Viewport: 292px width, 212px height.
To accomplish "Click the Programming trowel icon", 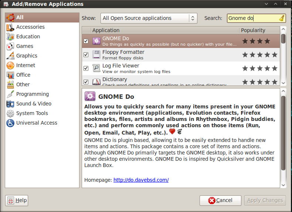I will 10,94.
